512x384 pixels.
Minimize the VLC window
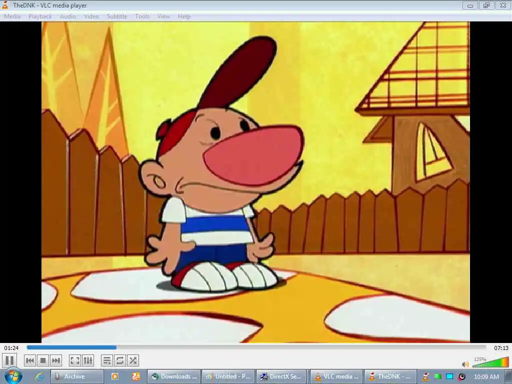[470, 5]
